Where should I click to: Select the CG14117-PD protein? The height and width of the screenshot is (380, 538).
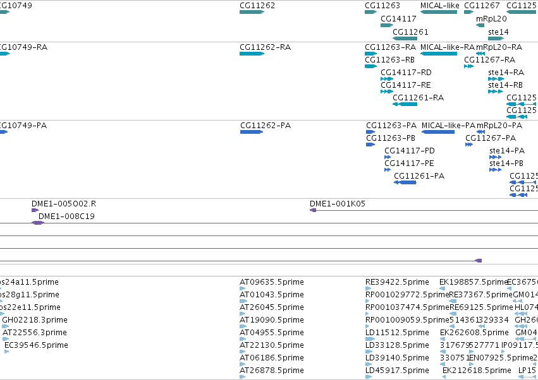409,151
